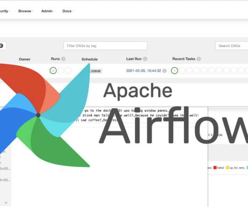Focus the Search DAGs field
The image size is (248, 207).
coord(232,46)
